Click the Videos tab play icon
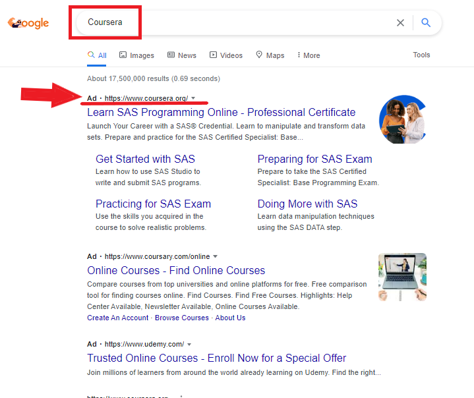474x398 pixels. pyautogui.click(x=213, y=55)
